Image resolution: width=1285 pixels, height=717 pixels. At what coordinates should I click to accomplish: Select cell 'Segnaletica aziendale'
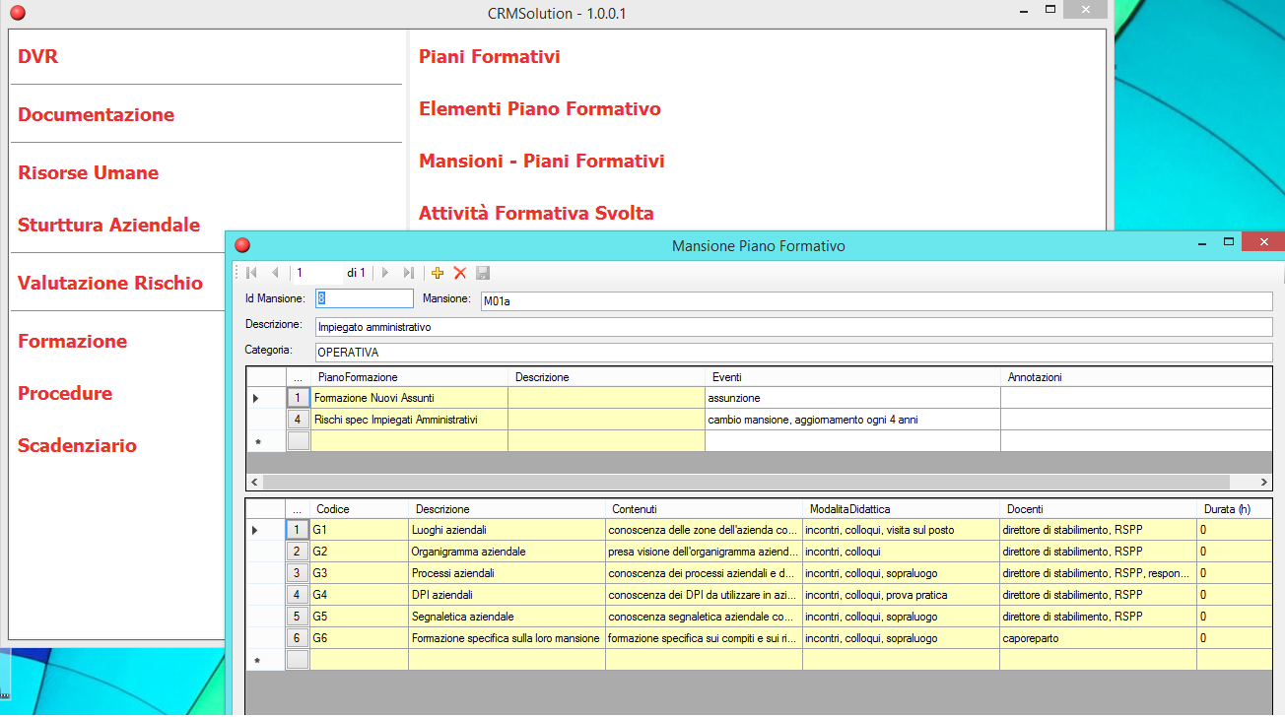(507, 617)
